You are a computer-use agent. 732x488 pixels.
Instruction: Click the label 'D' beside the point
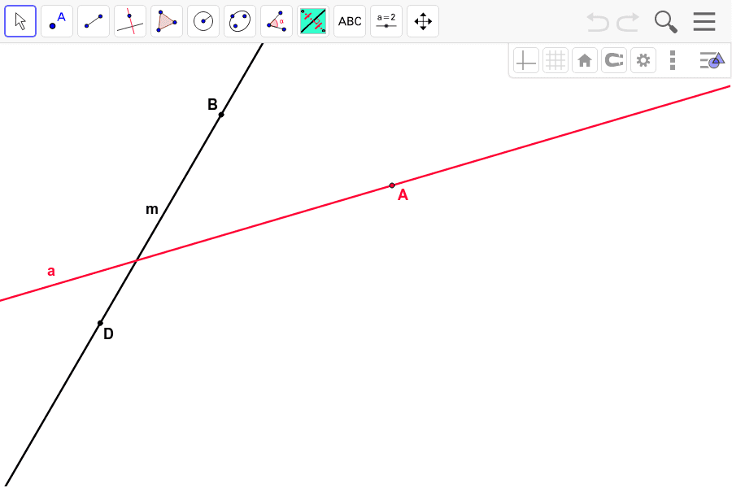[x=108, y=333]
